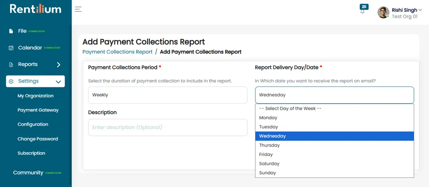Open the notification bell icon
This screenshot has width=429, height=187.
click(362, 12)
